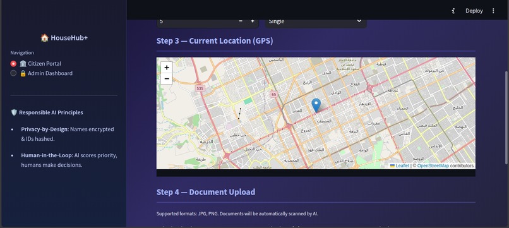This screenshot has height=228, width=509.
Task: Click the shield icon beside Responsible AI
Action: 14,112
